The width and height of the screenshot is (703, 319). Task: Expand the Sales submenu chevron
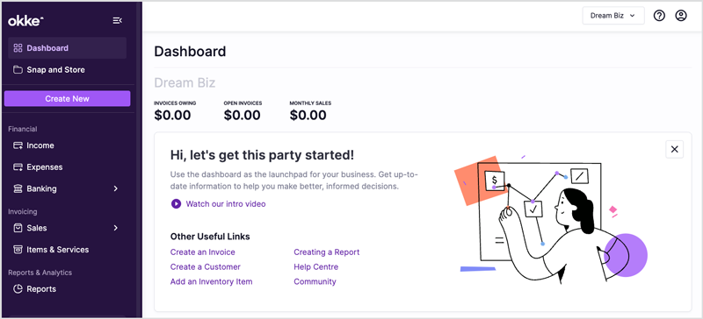click(x=116, y=228)
